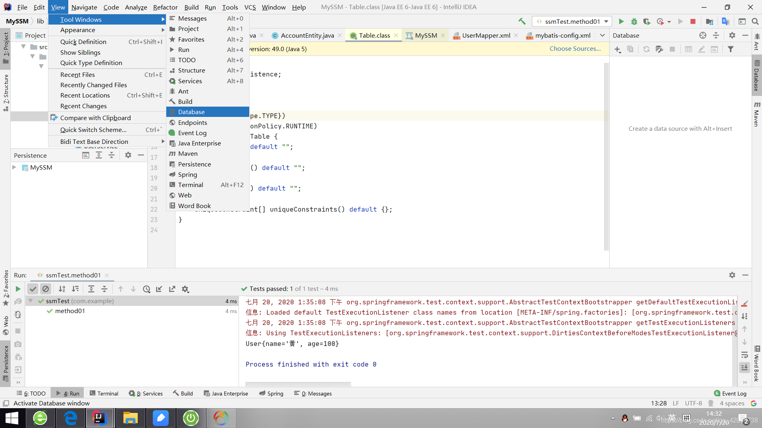Show hidden editor tabs dropdown arrow

[x=602, y=35]
